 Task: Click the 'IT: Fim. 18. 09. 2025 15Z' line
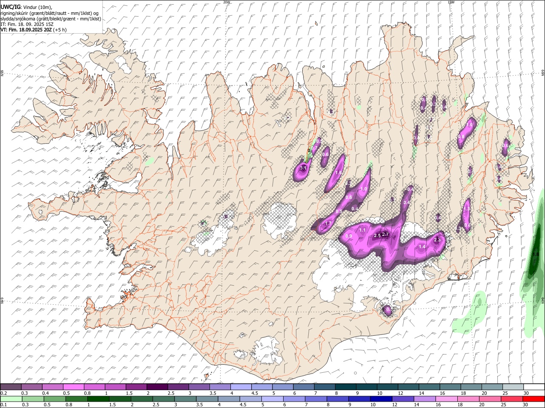click(x=27, y=24)
